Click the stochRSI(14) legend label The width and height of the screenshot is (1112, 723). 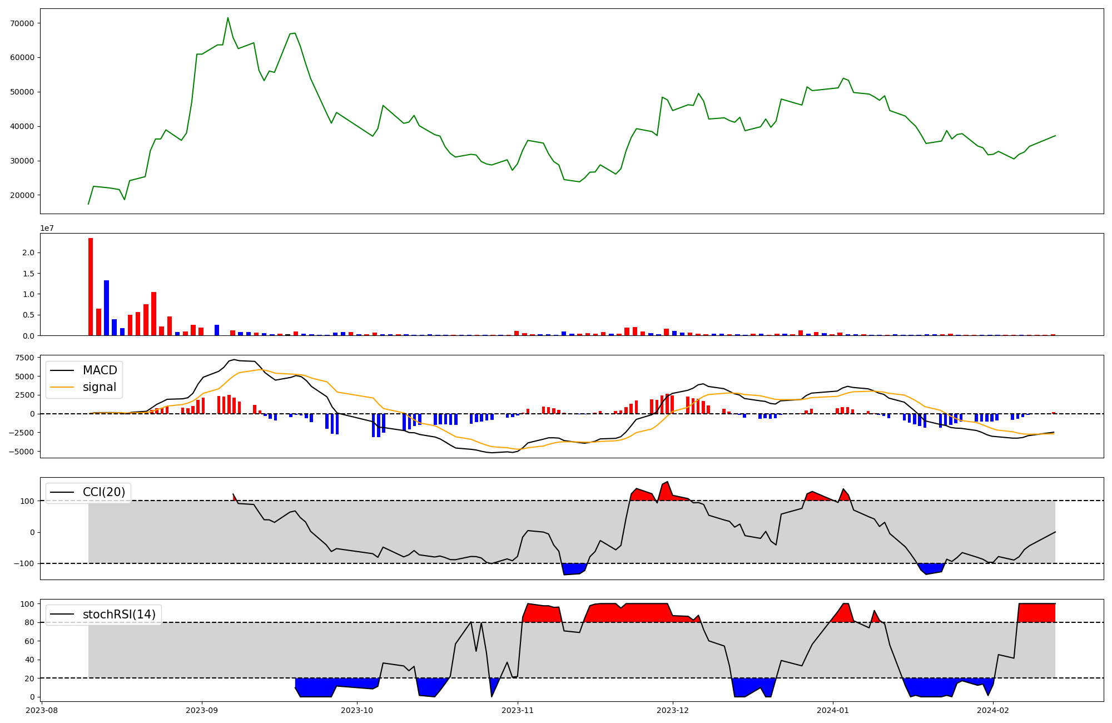coord(119,615)
